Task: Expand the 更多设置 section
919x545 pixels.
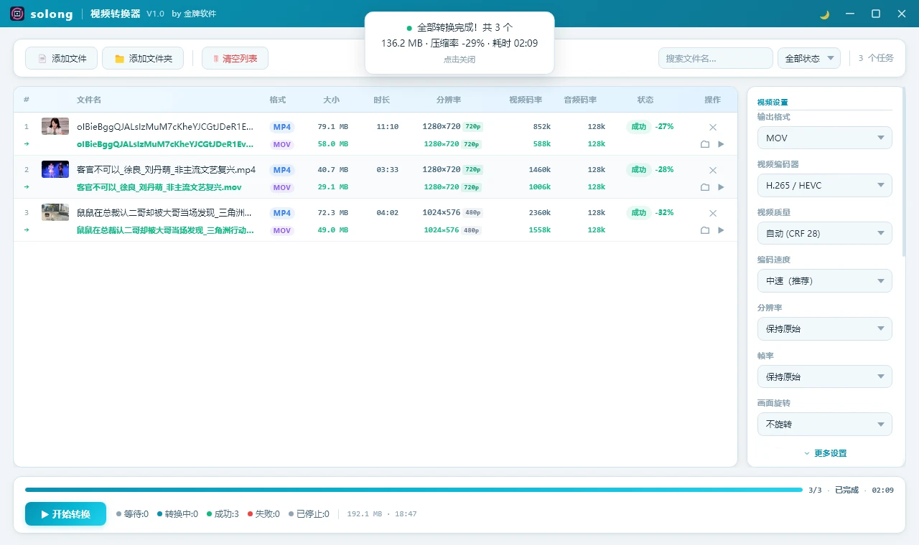Action: (826, 452)
